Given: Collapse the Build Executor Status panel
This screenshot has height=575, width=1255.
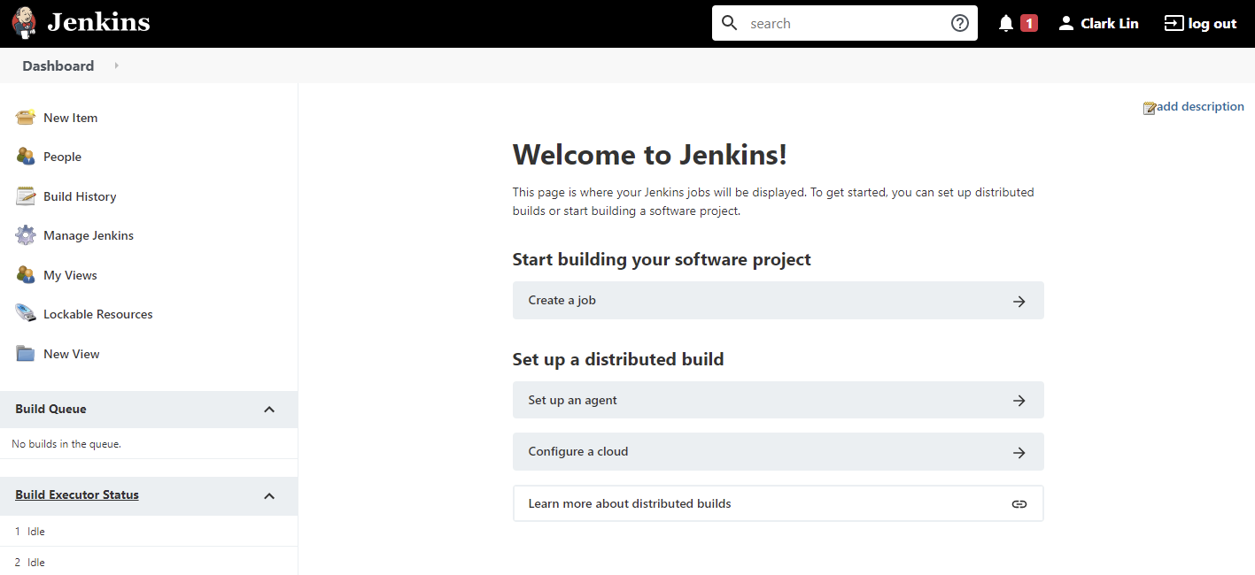Looking at the screenshot, I should [269, 496].
